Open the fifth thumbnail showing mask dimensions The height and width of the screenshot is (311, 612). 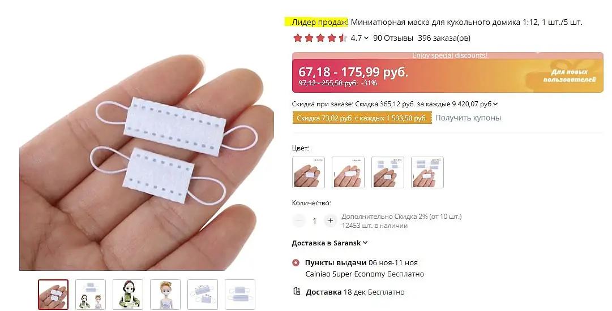point(203,295)
